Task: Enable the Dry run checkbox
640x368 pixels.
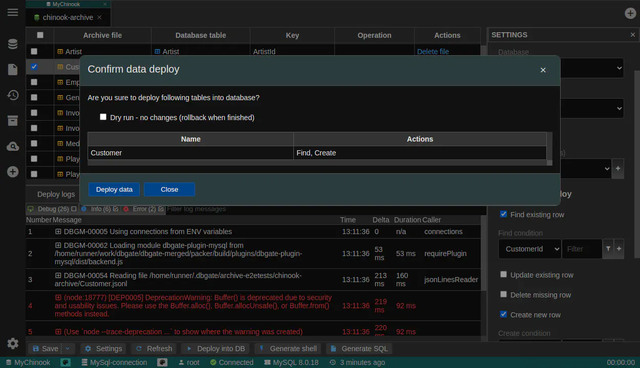Action: 103,117
